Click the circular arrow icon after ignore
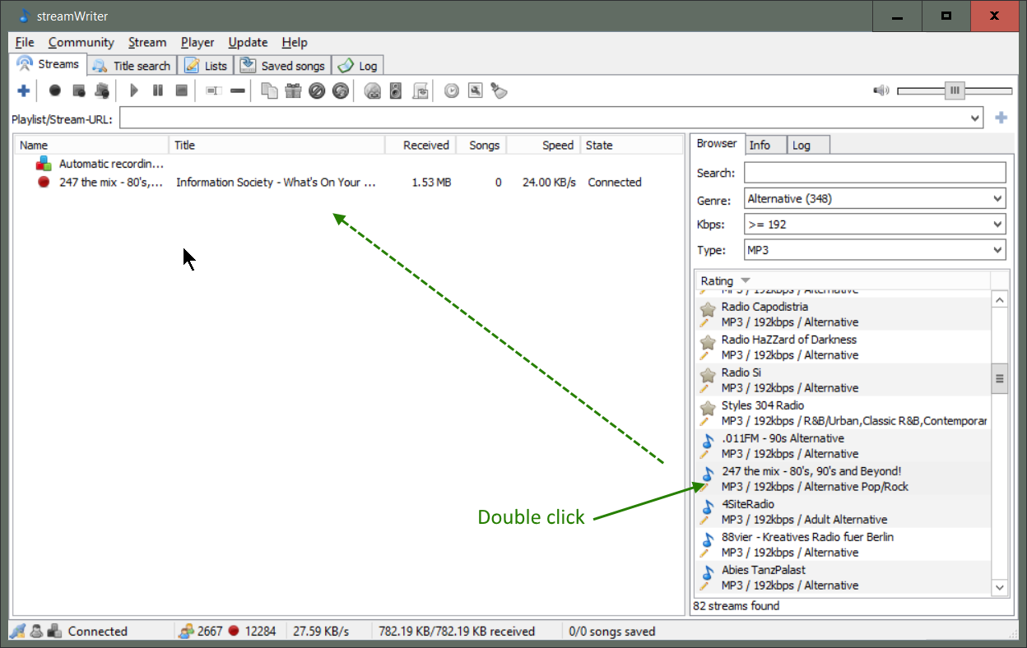This screenshot has height=648, width=1027. [341, 90]
